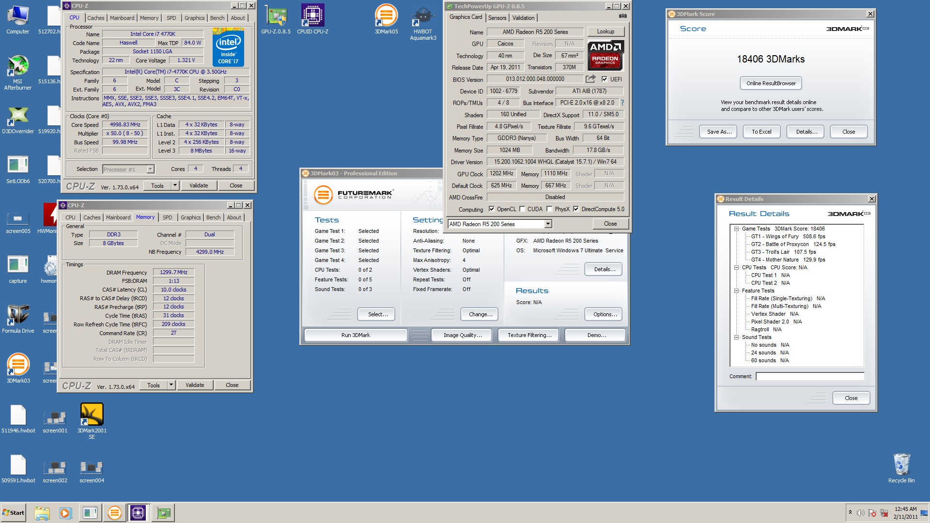
Task: Open the Computer desktop icon
Action: coord(18,20)
